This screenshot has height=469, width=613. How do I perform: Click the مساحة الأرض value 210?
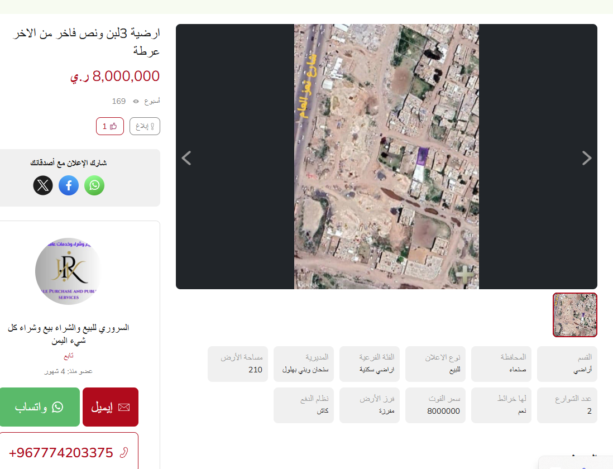tap(255, 370)
